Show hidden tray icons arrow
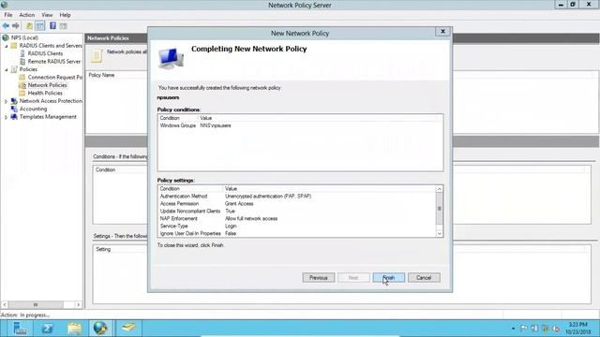The height and width of the screenshot is (337, 600). [513, 329]
